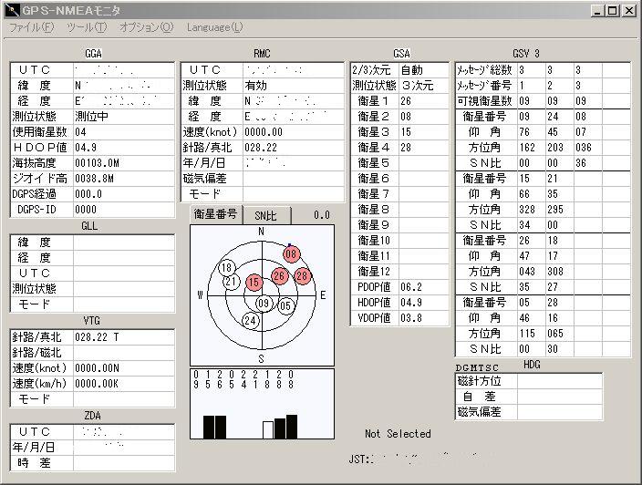
Task: Select satellite 26 marker on sky plot
Action: pyautogui.click(x=279, y=275)
